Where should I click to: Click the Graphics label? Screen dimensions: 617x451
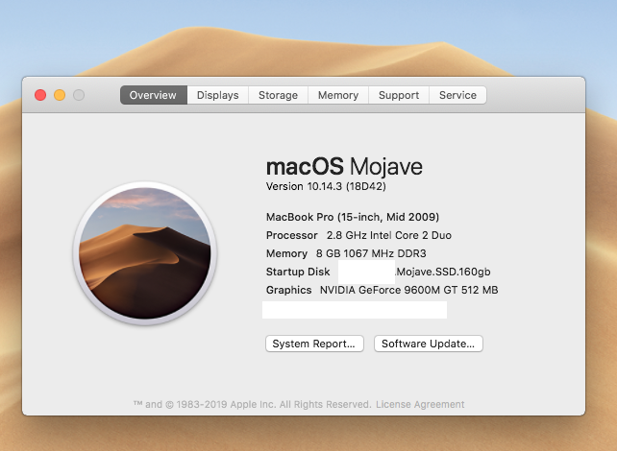click(x=289, y=290)
